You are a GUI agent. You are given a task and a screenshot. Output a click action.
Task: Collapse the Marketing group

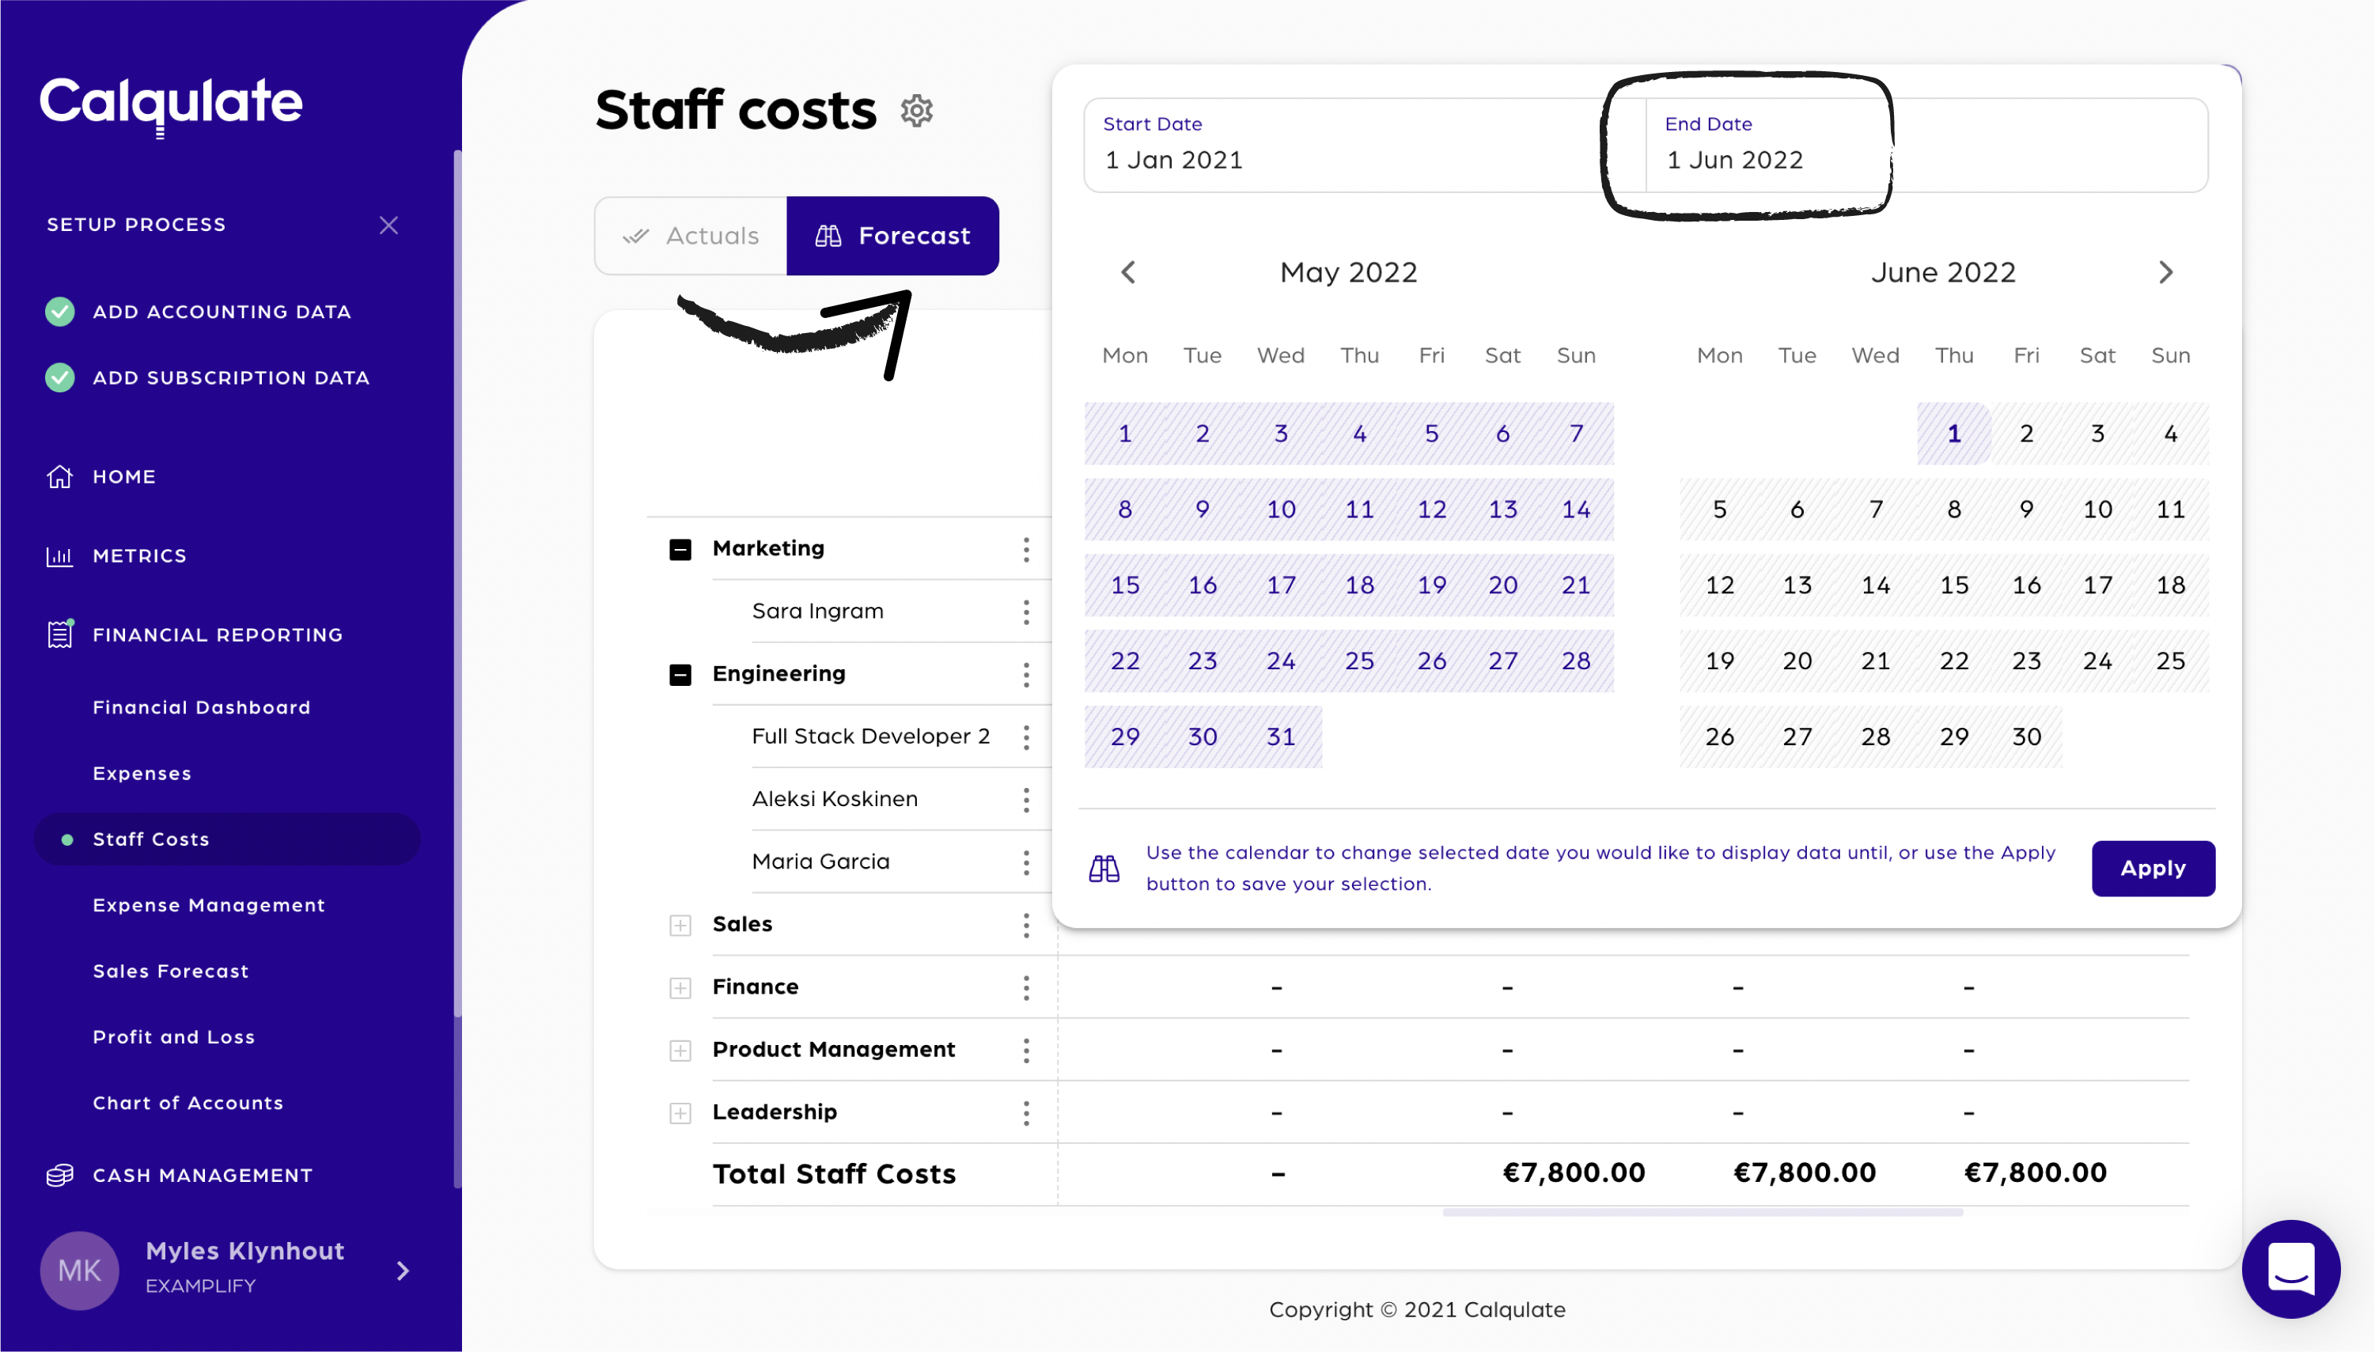(680, 550)
